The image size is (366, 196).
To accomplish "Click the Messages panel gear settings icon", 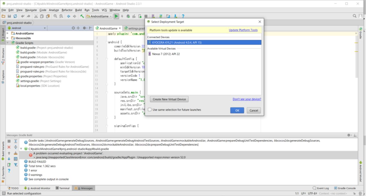I will (x=349, y=135).
